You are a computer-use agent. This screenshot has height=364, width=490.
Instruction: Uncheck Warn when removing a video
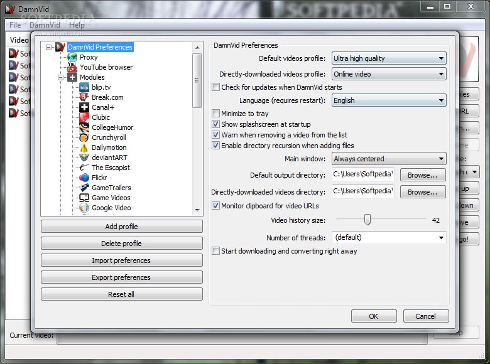pos(215,134)
